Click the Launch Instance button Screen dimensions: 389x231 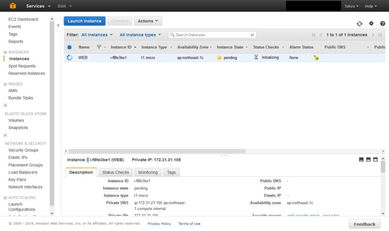pyautogui.click(x=84, y=21)
